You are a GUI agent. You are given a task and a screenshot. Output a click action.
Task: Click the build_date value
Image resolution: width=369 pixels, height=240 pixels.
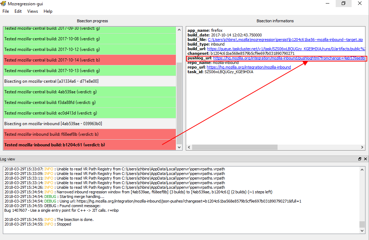[236, 35]
